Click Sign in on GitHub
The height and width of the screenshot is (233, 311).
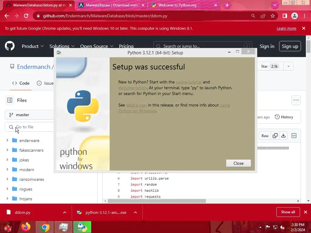(267, 46)
